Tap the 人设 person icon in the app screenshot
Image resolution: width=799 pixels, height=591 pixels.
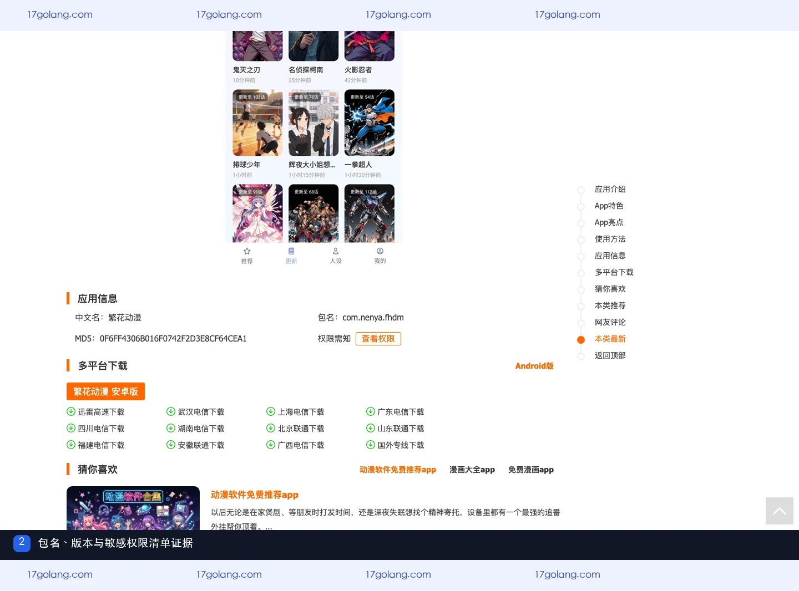pos(336,251)
